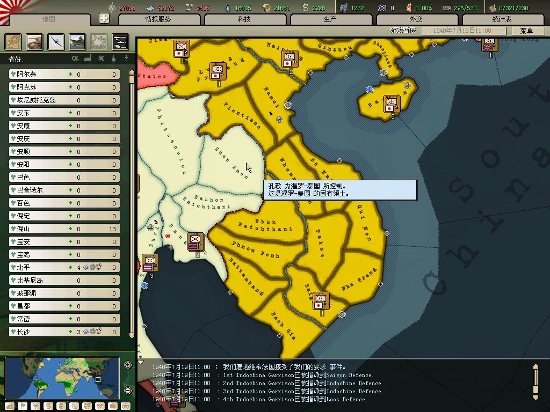Switch to political map mode flag icon

point(23,407)
